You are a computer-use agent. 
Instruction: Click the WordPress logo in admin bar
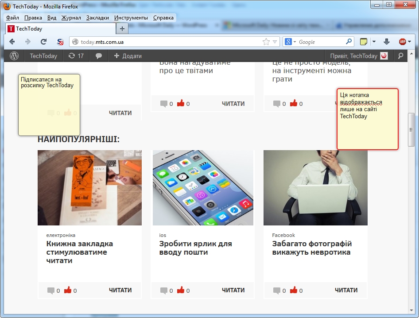tap(14, 56)
